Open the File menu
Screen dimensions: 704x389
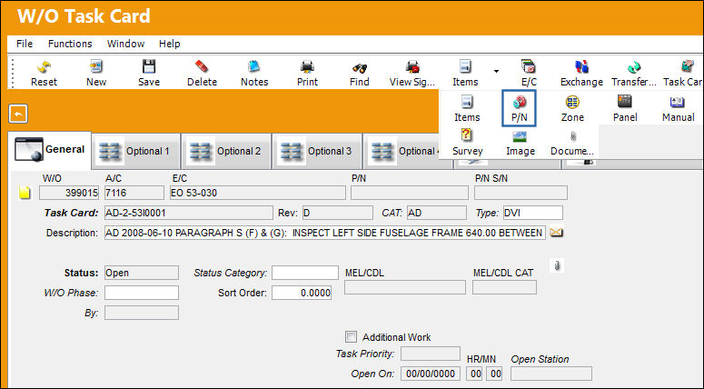pos(25,44)
